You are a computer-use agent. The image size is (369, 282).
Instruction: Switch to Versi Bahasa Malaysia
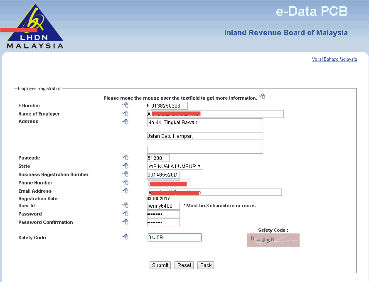click(334, 59)
